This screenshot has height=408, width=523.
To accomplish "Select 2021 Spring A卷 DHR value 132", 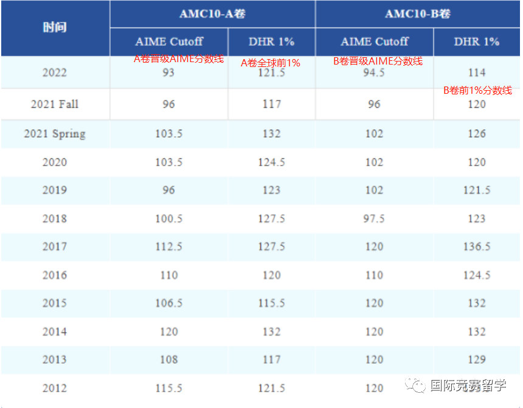I will coord(271,133).
